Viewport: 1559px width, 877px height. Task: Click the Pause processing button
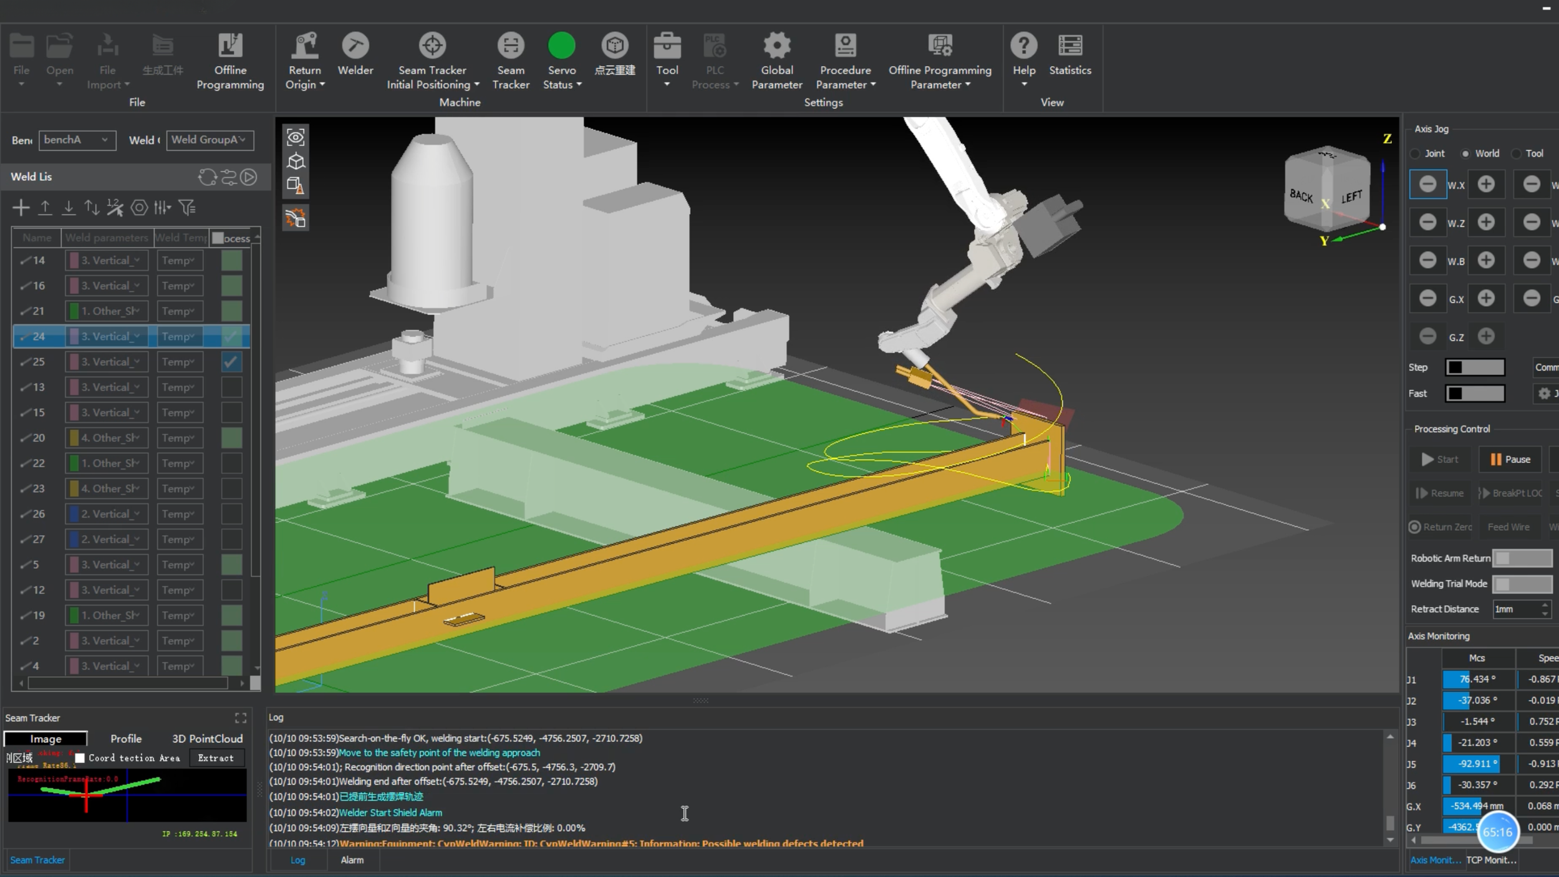click(1509, 459)
